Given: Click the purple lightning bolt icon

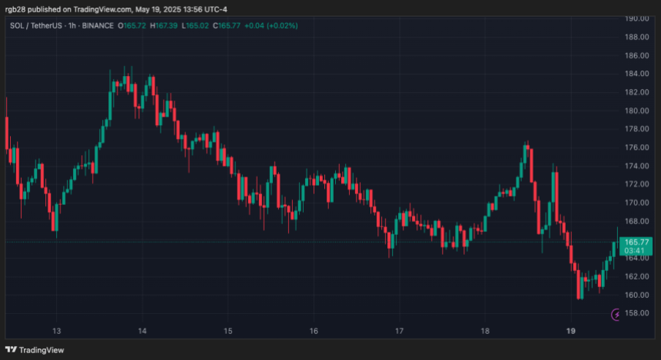Looking at the screenshot, I should tap(616, 314).
